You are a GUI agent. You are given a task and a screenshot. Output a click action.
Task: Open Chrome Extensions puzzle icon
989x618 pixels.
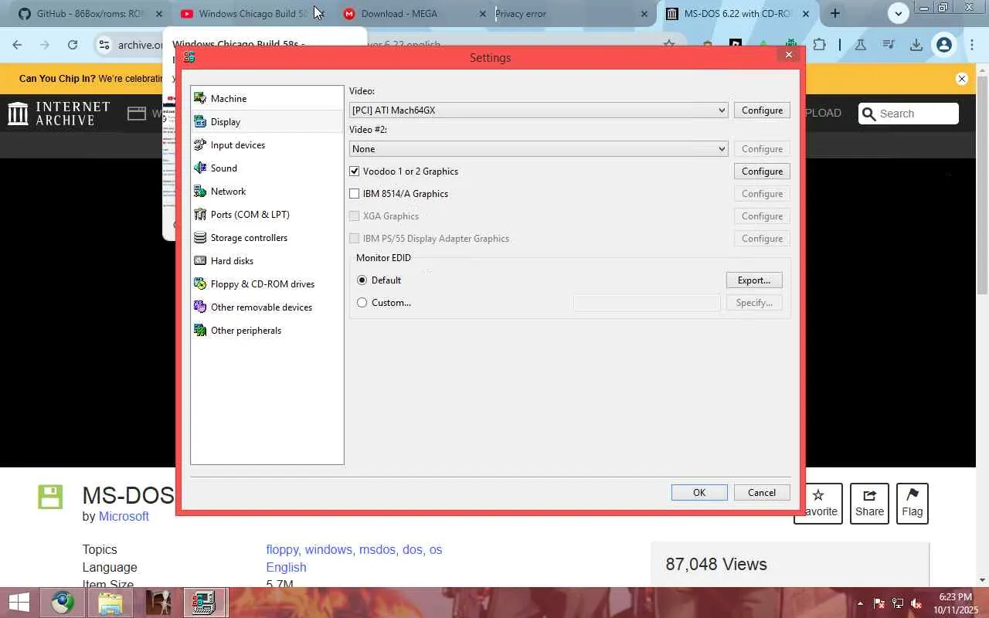click(x=820, y=45)
